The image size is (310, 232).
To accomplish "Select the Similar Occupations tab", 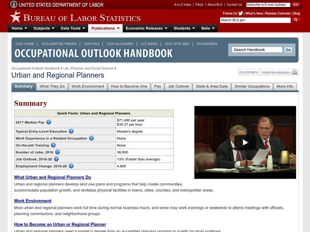I will point(252,86).
